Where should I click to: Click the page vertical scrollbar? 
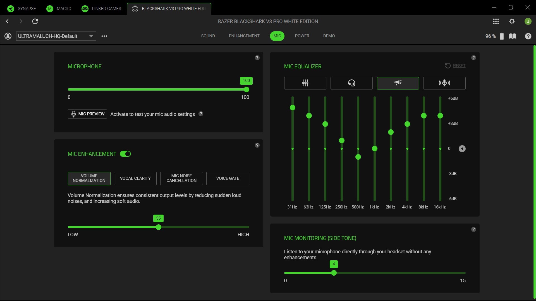534,171
